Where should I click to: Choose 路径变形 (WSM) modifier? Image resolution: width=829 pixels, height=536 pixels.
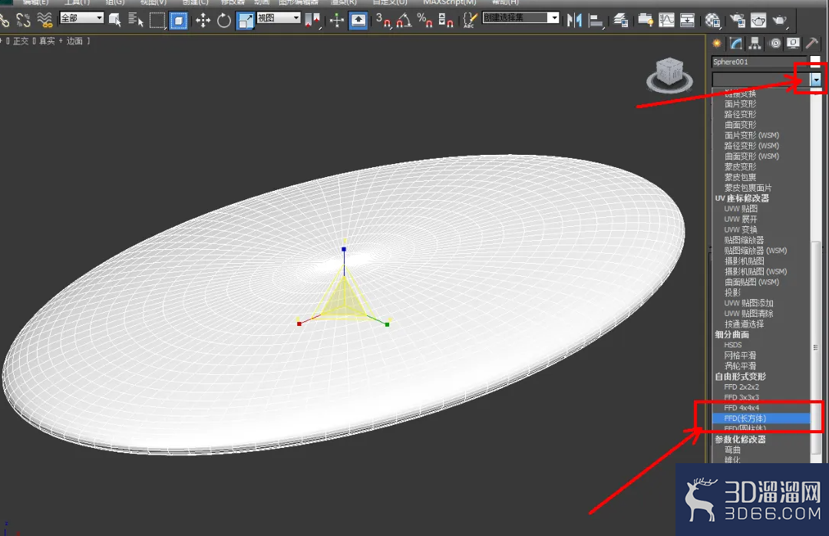point(761,146)
